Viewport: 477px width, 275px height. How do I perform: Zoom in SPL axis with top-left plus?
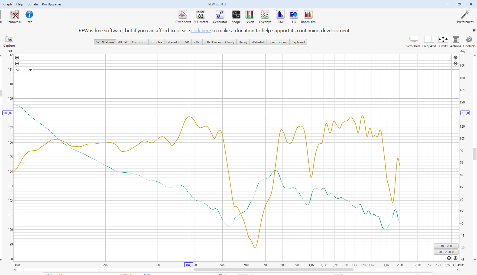(17, 57)
